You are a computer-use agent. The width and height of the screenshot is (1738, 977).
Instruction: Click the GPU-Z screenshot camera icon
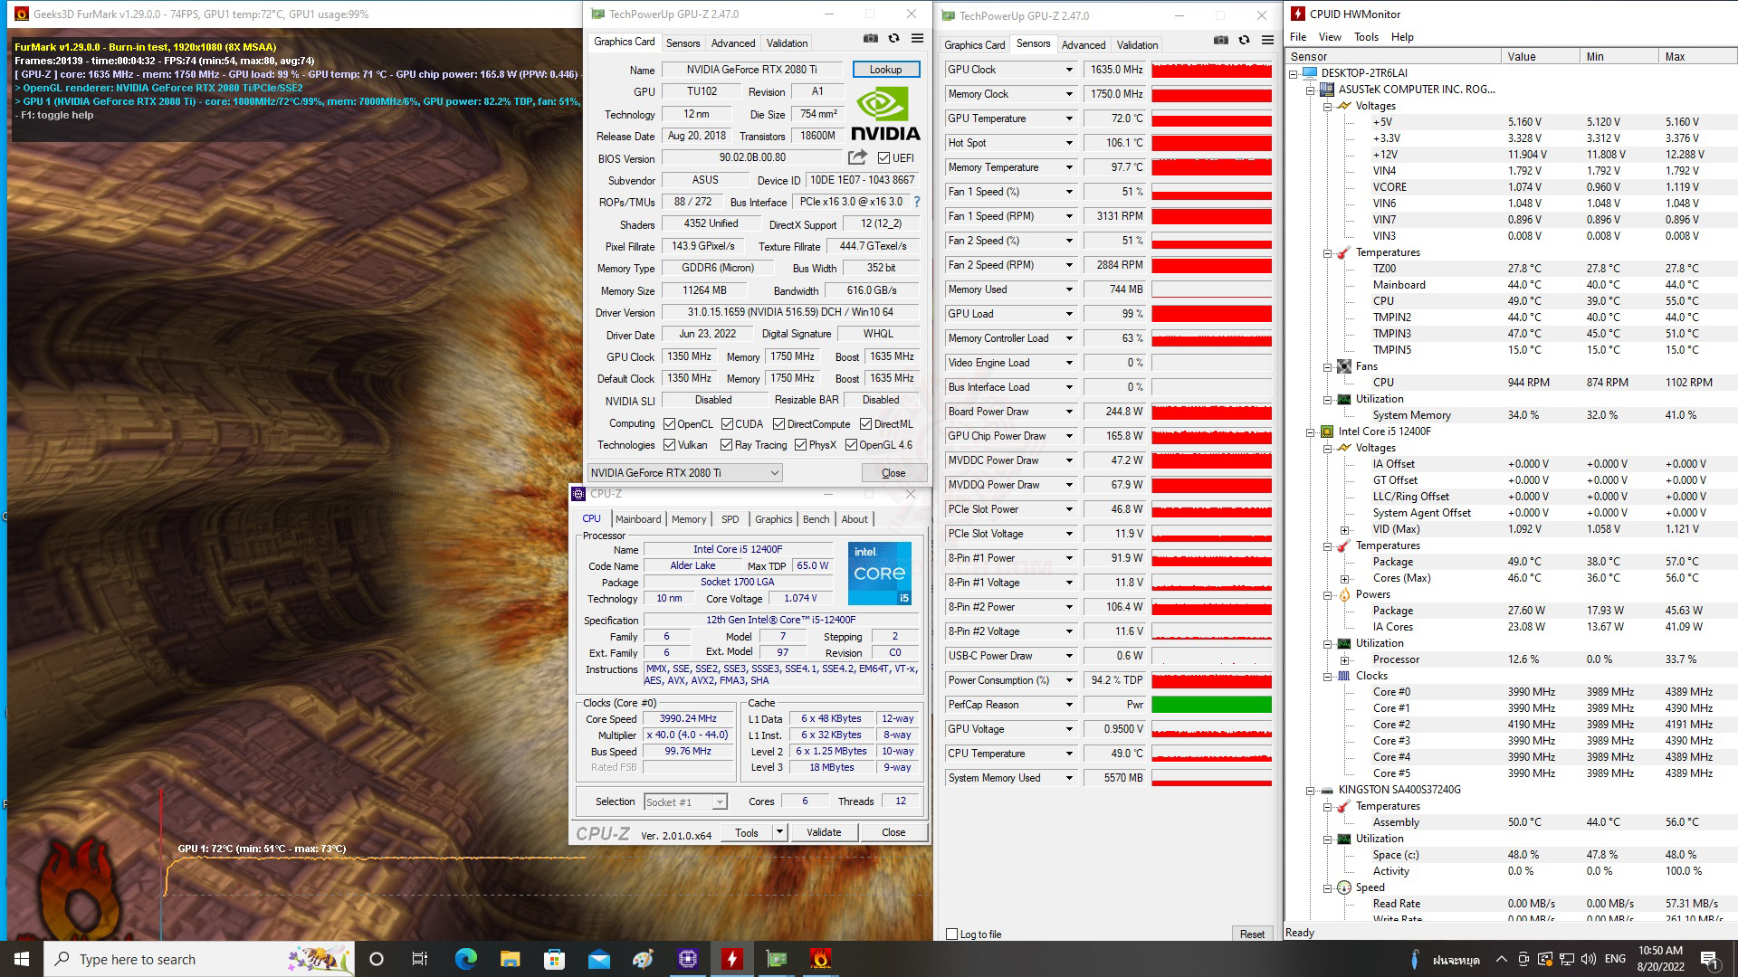click(x=870, y=39)
